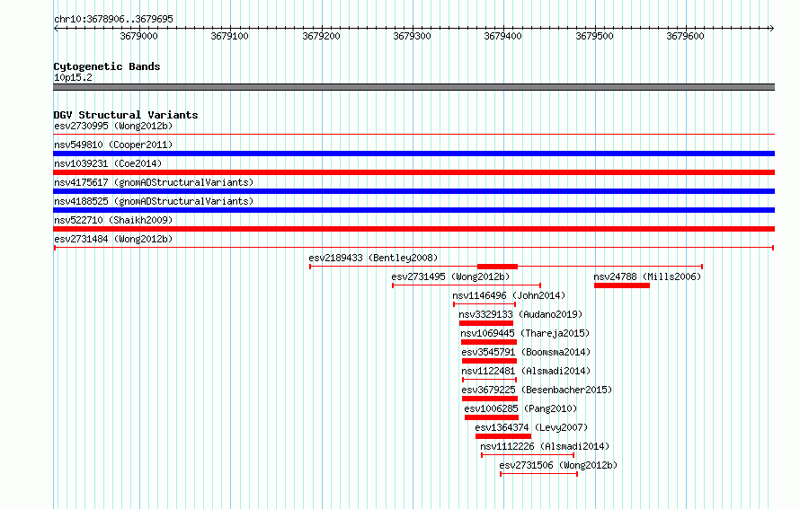Click ruler position 3679400
The width and height of the screenshot is (800, 509).
503,36
